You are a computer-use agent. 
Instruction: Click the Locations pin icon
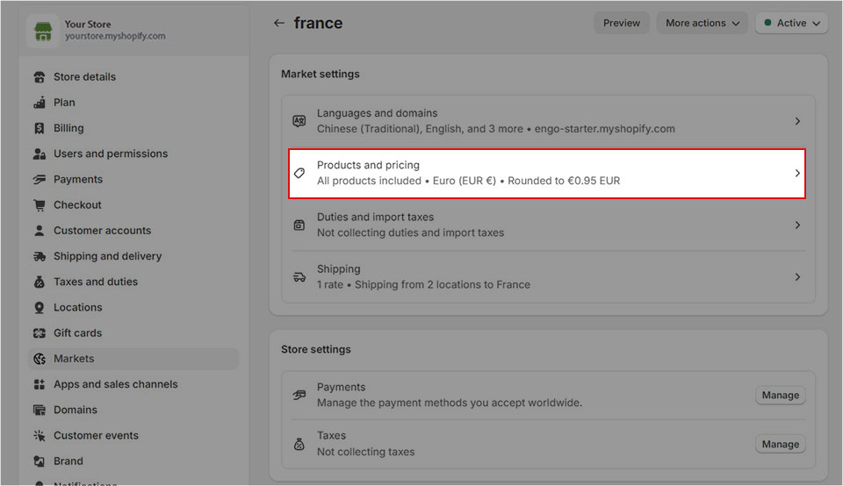click(40, 308)
